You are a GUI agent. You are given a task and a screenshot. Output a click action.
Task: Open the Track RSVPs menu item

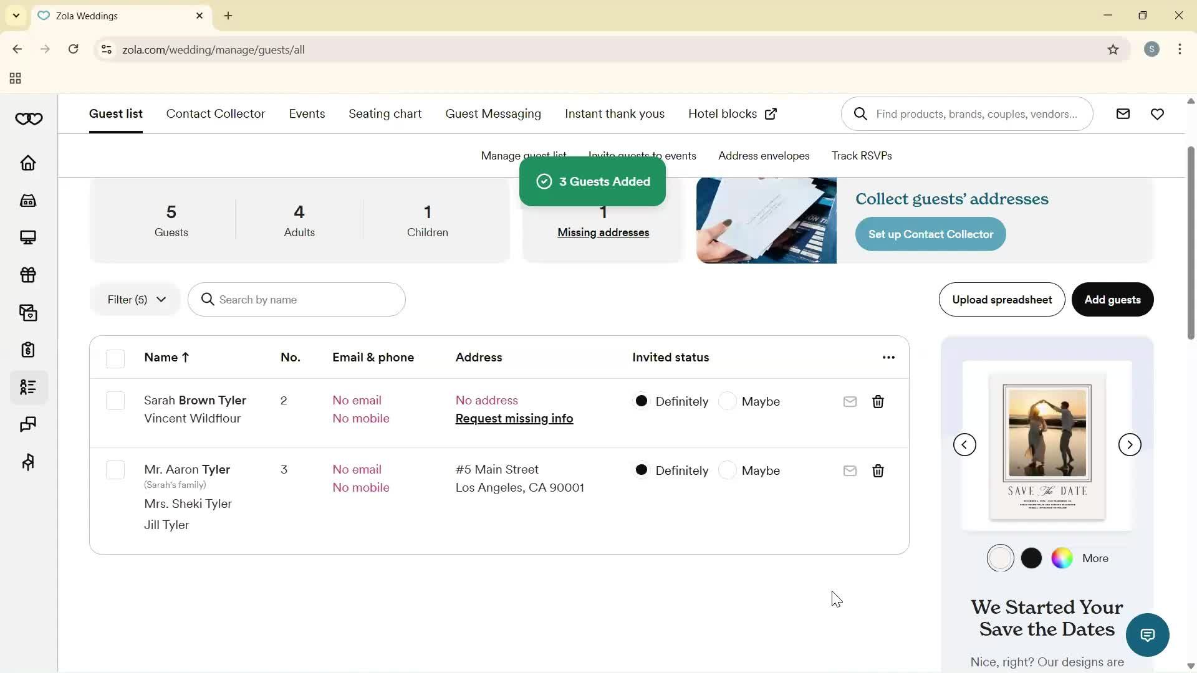[x=861, y=156]
